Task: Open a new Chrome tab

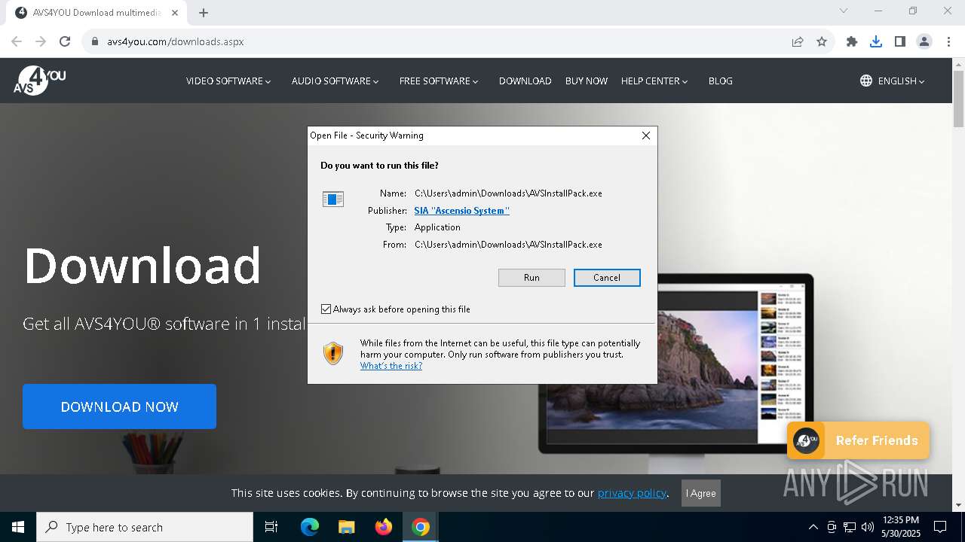Action: click(x=204, y=12)
